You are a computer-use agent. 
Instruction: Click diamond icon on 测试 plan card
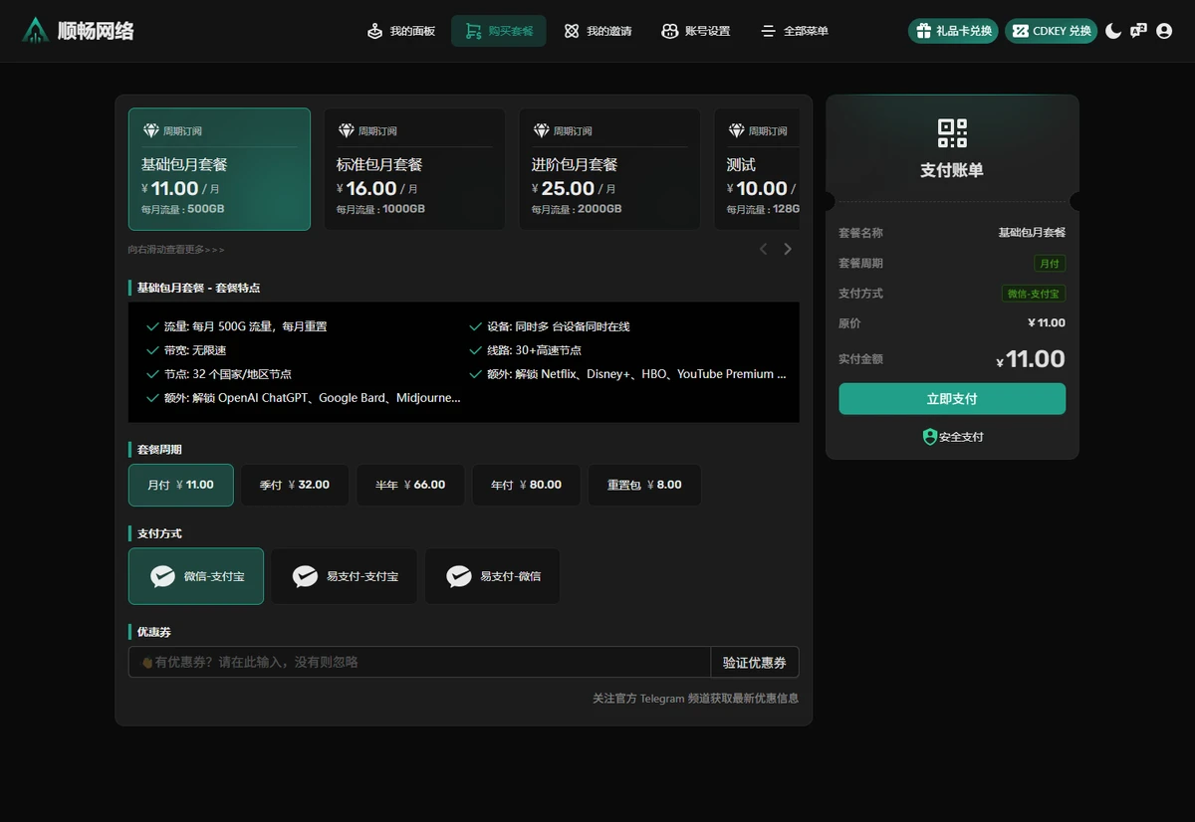tap(737, 130)
